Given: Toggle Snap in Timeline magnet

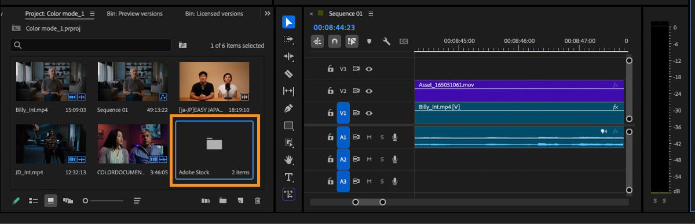Looking at the screenshot, I should pos(335,42).
